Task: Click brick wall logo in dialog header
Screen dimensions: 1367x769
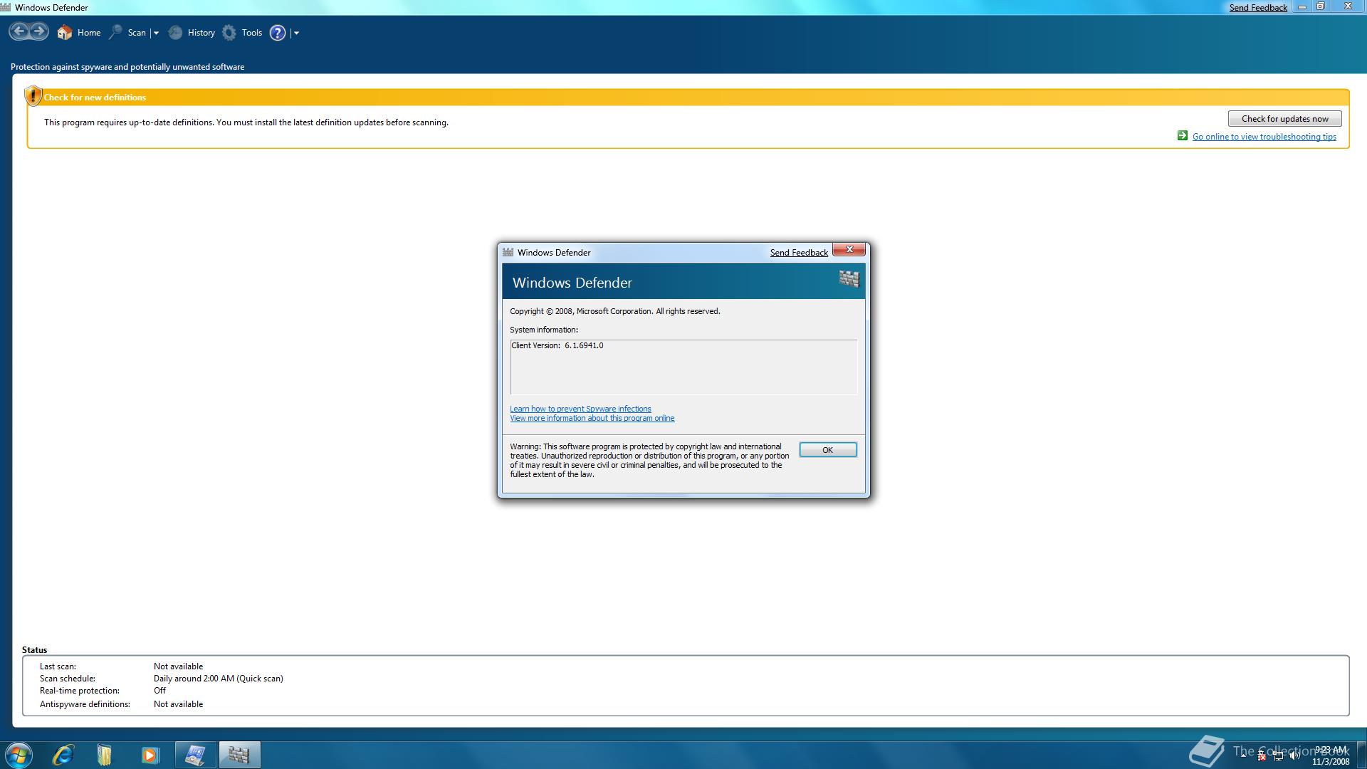Action: tap(849, 278)
